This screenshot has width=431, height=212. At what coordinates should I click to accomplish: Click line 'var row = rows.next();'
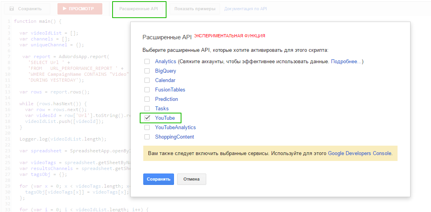(56, 110)
